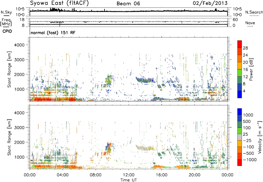Pick the blue top segment of velocity colorbar
Image resolution: width=263 pixels, height=182 pixels.
(240, 112)
